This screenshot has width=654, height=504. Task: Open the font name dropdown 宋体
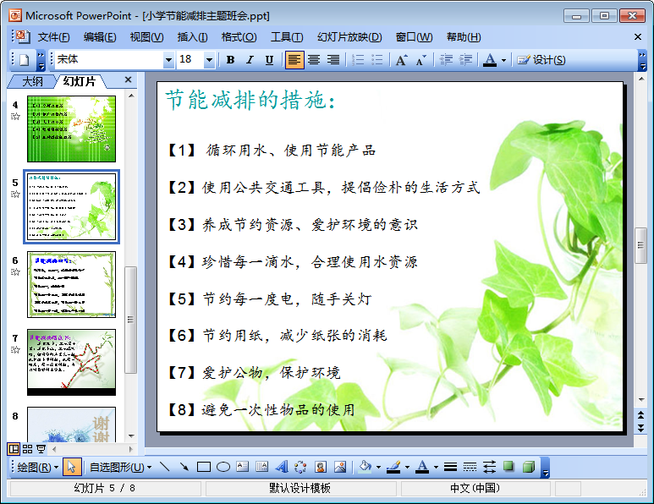pyautogui.click(x=168, y=60)
